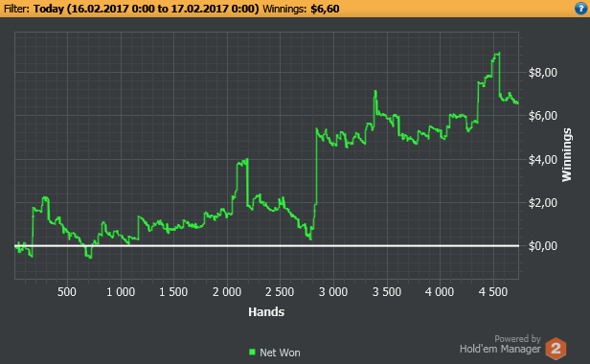Click the graph's highest peak near 4 500 hands
590x364 pixels.
pyautogui.click(x=499, y=54)
